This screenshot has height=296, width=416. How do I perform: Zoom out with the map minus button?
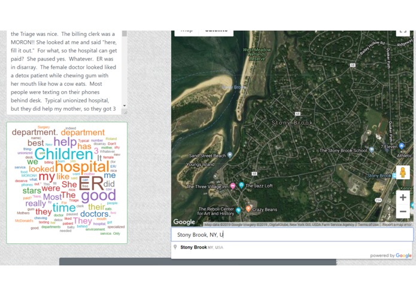tap(403, 212)
